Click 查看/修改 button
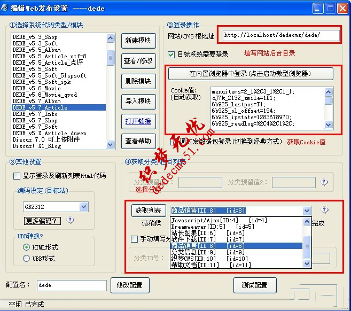Image resolution: width=351 pixels, height=311 pixels. click(138, 61)
